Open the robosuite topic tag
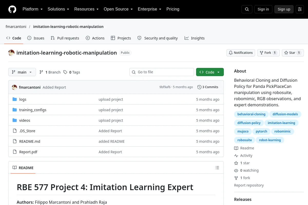This screenshot has width=308, height=205. coord(245,140)
